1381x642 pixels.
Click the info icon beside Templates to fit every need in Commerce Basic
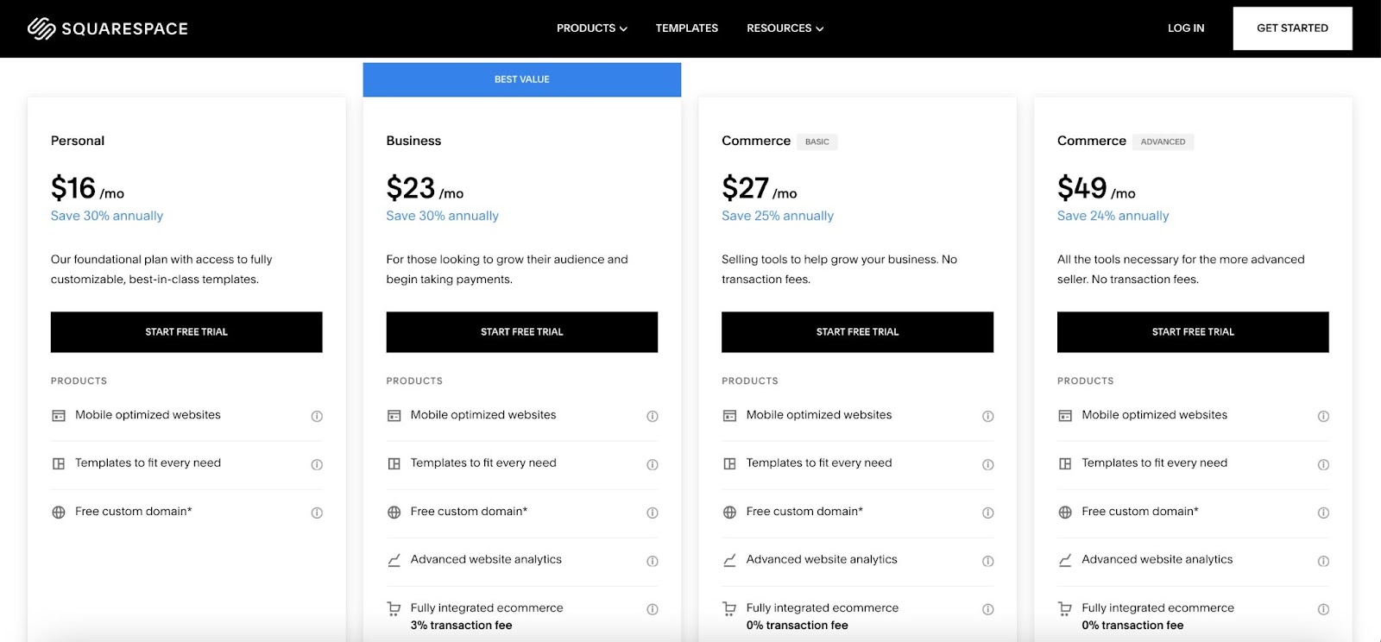[x=987, y=463]
